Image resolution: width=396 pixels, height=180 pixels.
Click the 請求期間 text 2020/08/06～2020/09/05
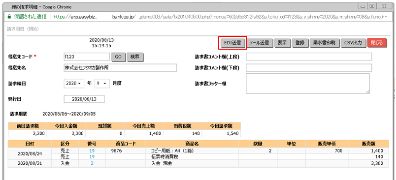69,114
